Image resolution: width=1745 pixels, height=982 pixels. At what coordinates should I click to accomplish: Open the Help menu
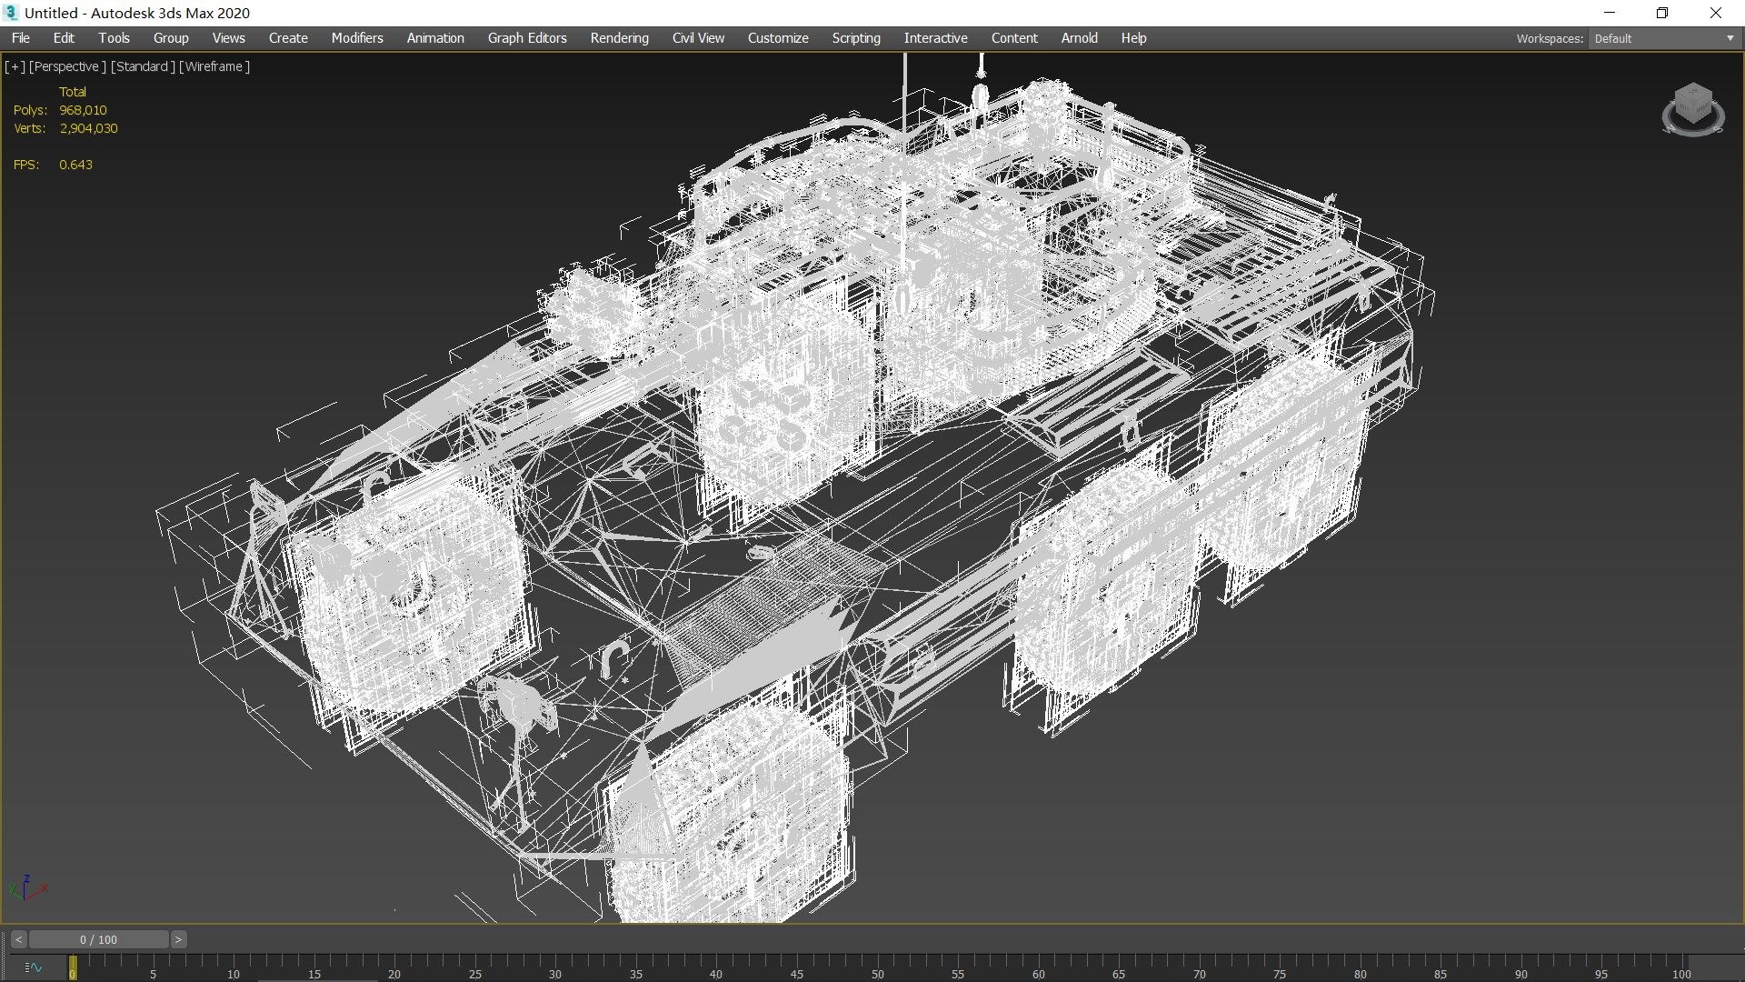pyautogui.click(x=1133, y=38)
